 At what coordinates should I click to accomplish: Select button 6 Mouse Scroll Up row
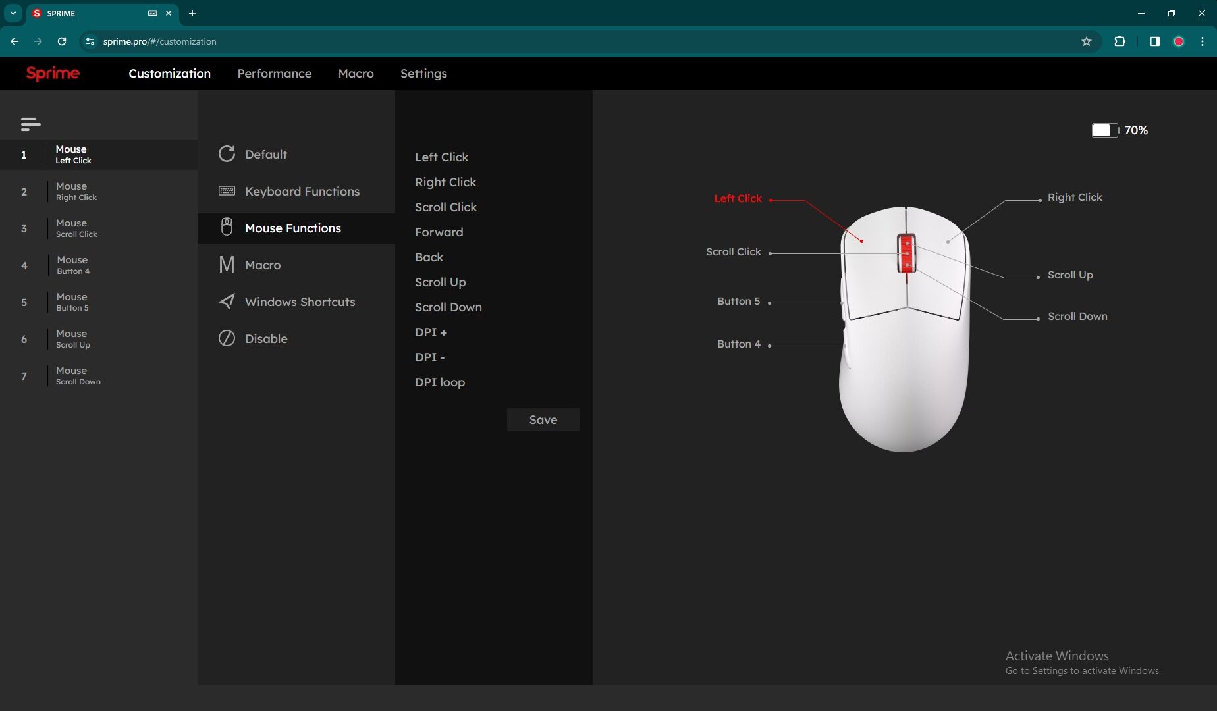click(x=99, y=339)
